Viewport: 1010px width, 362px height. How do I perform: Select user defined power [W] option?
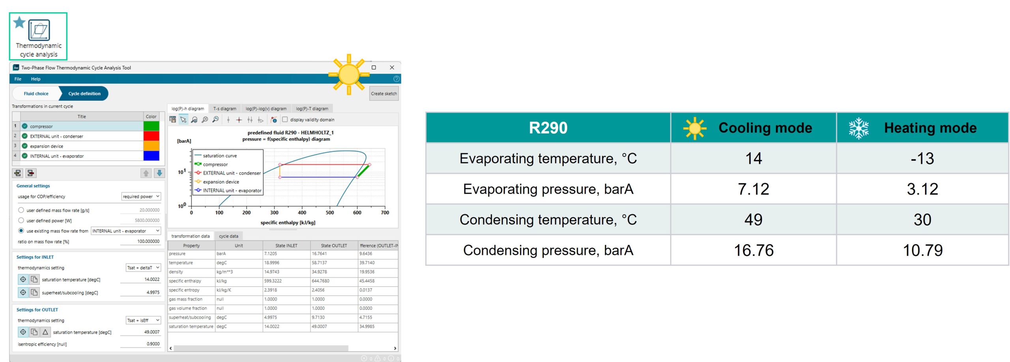[21, 221]
